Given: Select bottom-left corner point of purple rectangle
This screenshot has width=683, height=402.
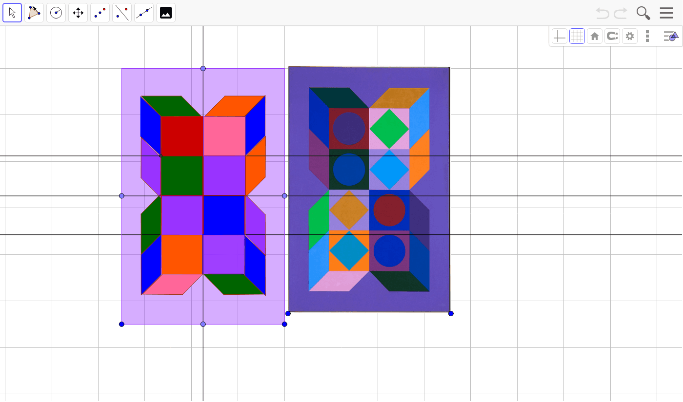Looking at the screenshot, I should point(121,324).
